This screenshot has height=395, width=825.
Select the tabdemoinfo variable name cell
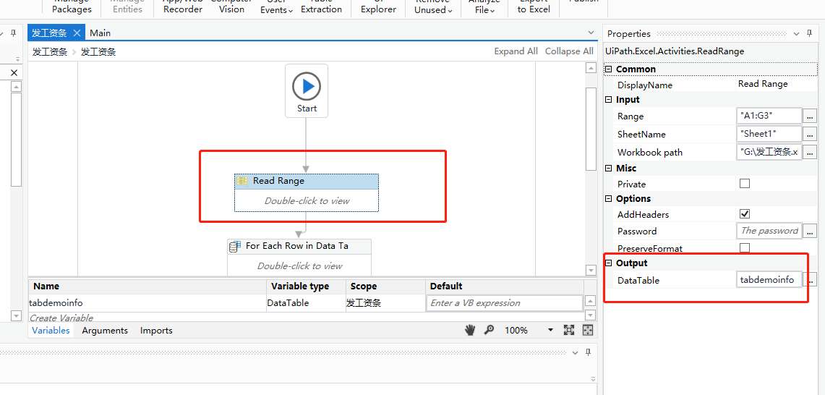click(x=148, y=303)
